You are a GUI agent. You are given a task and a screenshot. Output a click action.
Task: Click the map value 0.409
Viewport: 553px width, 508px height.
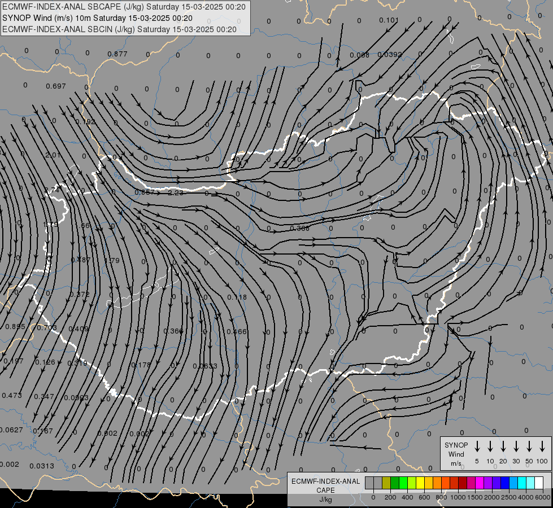(79, 329)
